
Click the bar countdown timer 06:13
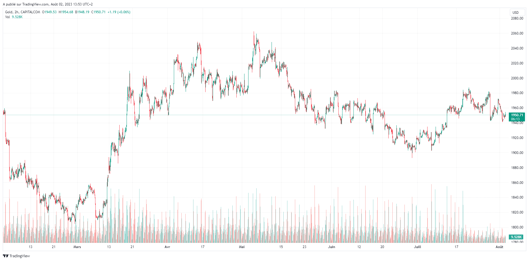(x=515, y=119)
